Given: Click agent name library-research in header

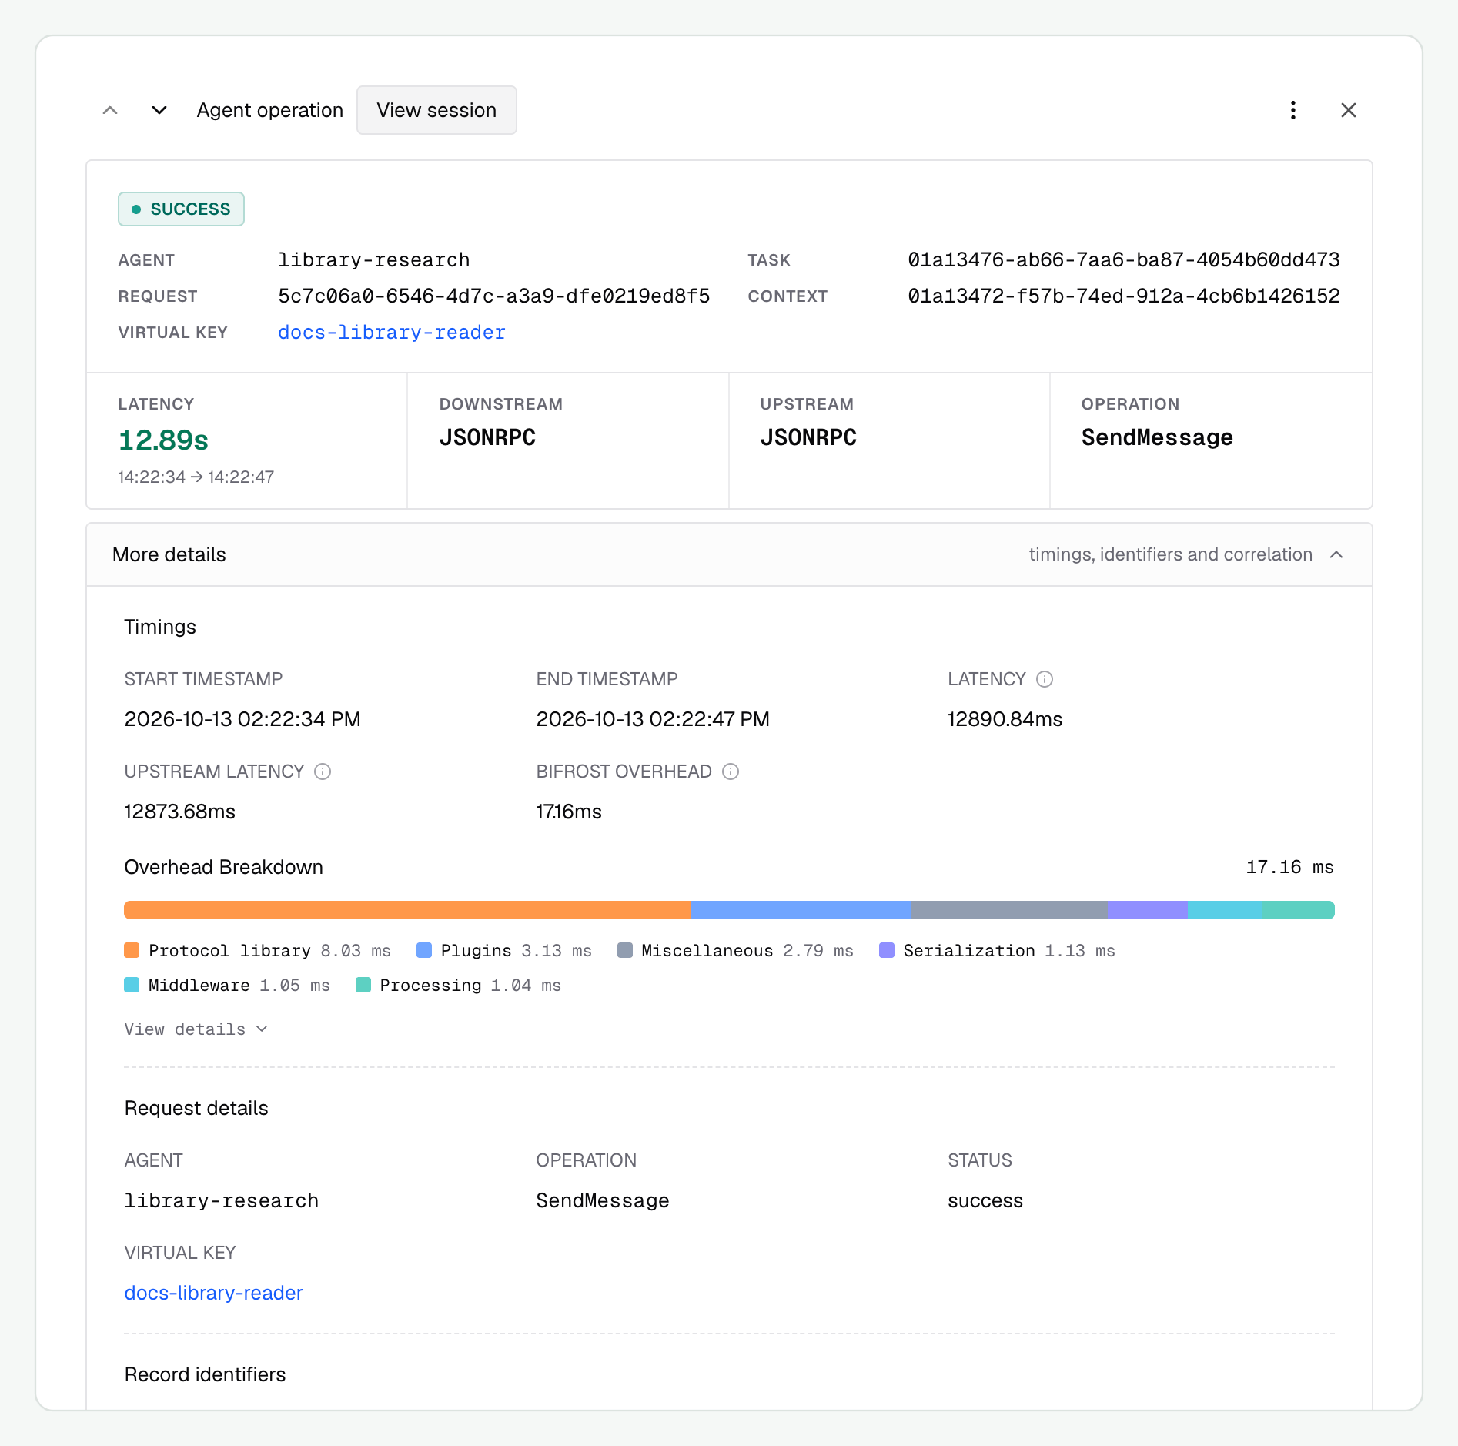Looking at the screenshot, I should pos(374,260).
